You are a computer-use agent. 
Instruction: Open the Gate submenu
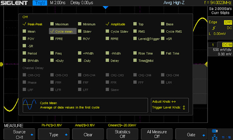pos(191,134)
